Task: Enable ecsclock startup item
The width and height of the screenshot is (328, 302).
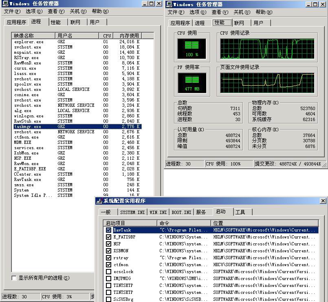Action: tap(108, 271)
